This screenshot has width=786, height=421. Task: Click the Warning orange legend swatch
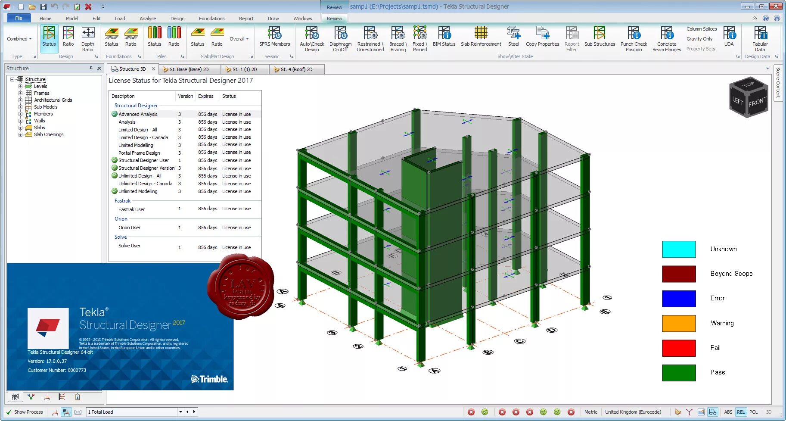click(679, 324)
